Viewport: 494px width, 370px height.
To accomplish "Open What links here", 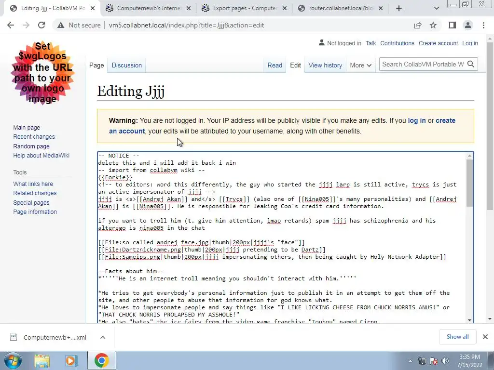I will pyautogui.click(x=33, y=184).
